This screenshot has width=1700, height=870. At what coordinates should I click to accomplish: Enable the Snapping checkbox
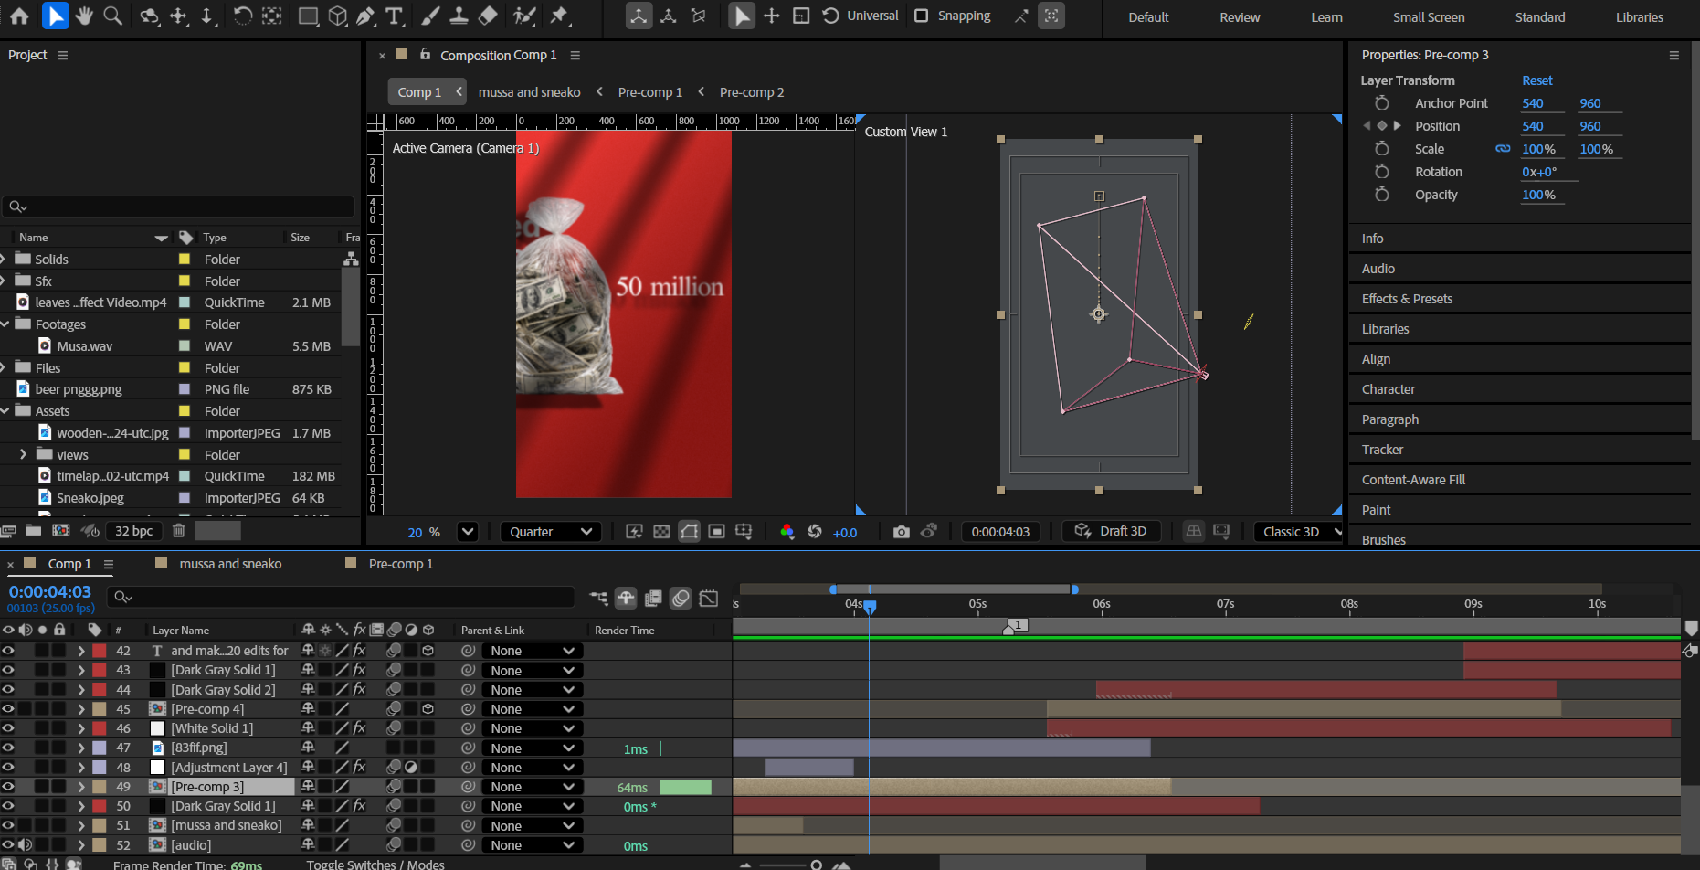(922, 16)
